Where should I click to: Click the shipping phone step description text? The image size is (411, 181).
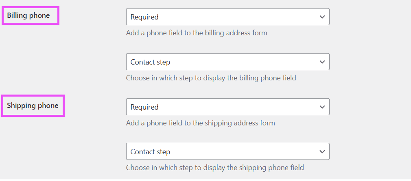tap(215, 168)
